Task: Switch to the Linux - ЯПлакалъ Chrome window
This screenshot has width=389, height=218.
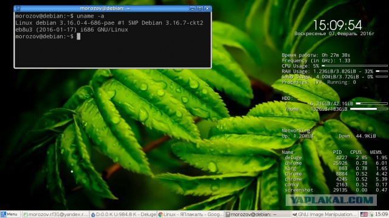Action: [x=190, y=214]
